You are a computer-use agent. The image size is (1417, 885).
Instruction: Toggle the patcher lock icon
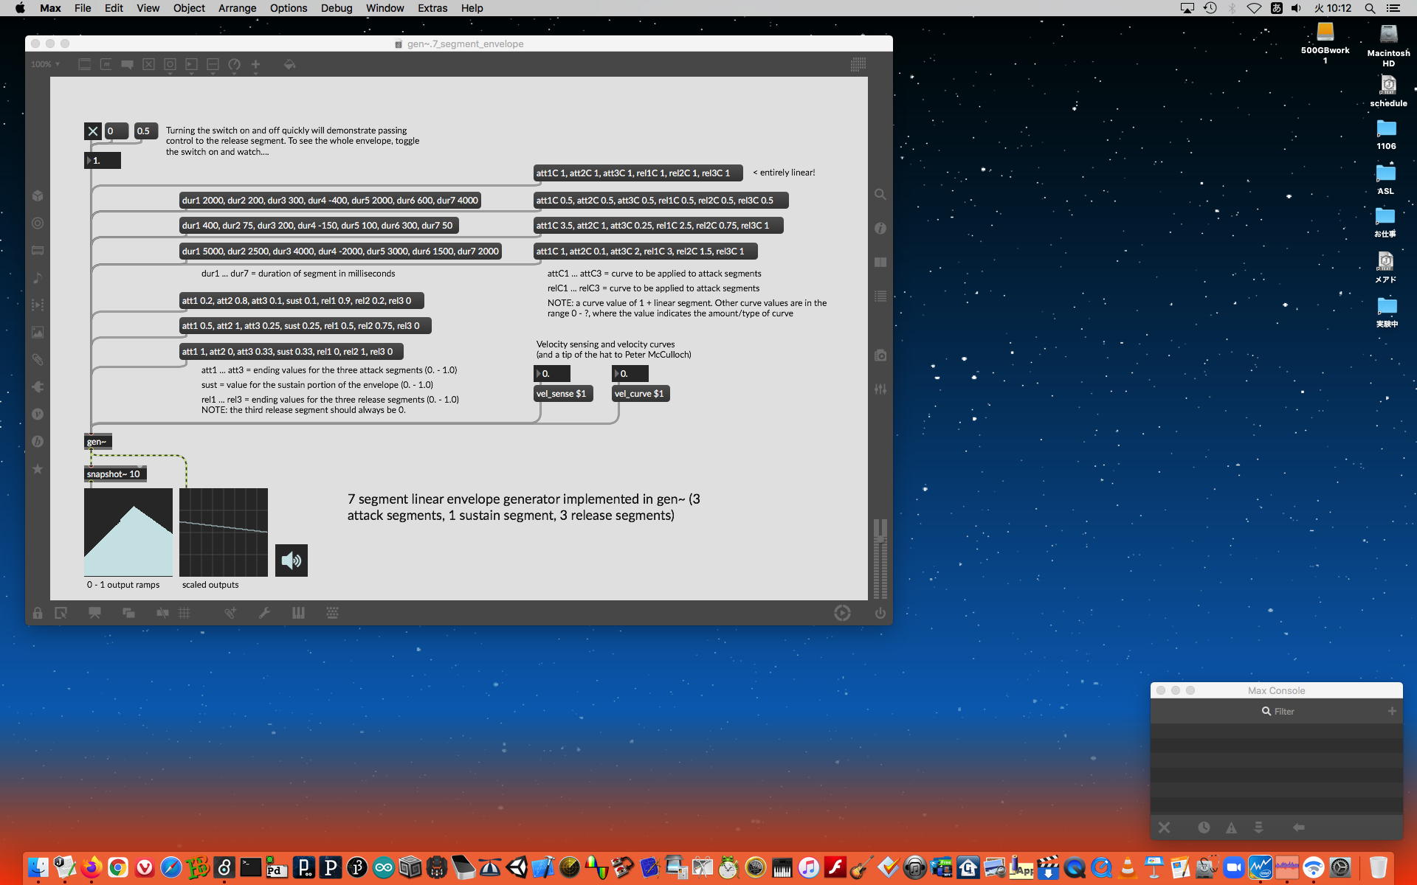click(38, 613)
